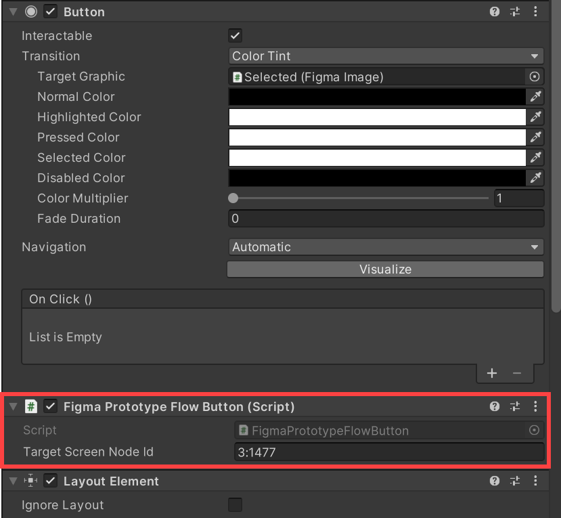
Task: Open presets for Layout Element
Action: 515,481
